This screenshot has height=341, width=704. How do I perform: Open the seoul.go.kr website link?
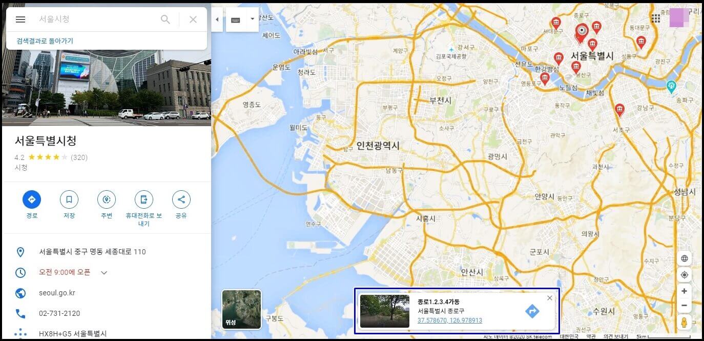[57, 293]
